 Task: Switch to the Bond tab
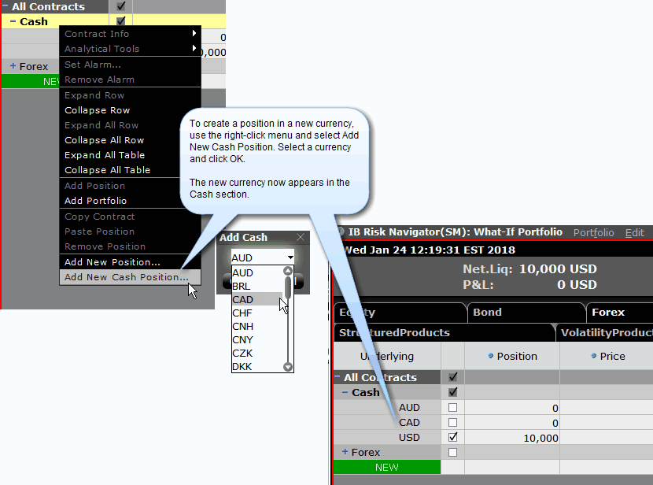pyautogui.click(x=487, y=312)
